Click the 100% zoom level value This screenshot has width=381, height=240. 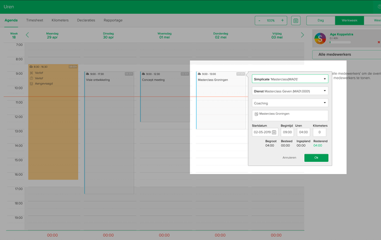pyautogui.click(x=271, y=20)
